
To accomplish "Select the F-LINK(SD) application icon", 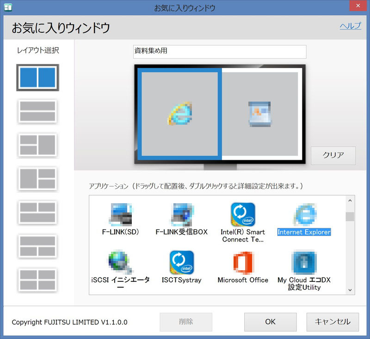I will coord(120,215).
